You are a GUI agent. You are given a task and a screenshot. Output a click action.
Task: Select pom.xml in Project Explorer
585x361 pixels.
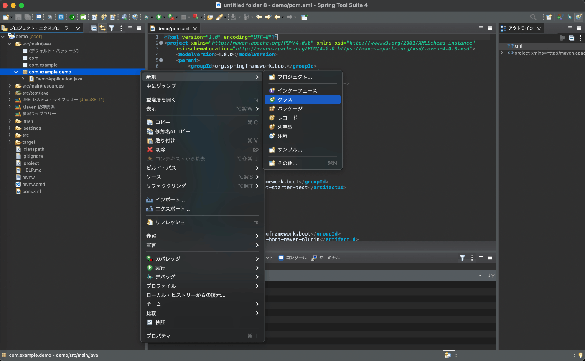[28, 191]
